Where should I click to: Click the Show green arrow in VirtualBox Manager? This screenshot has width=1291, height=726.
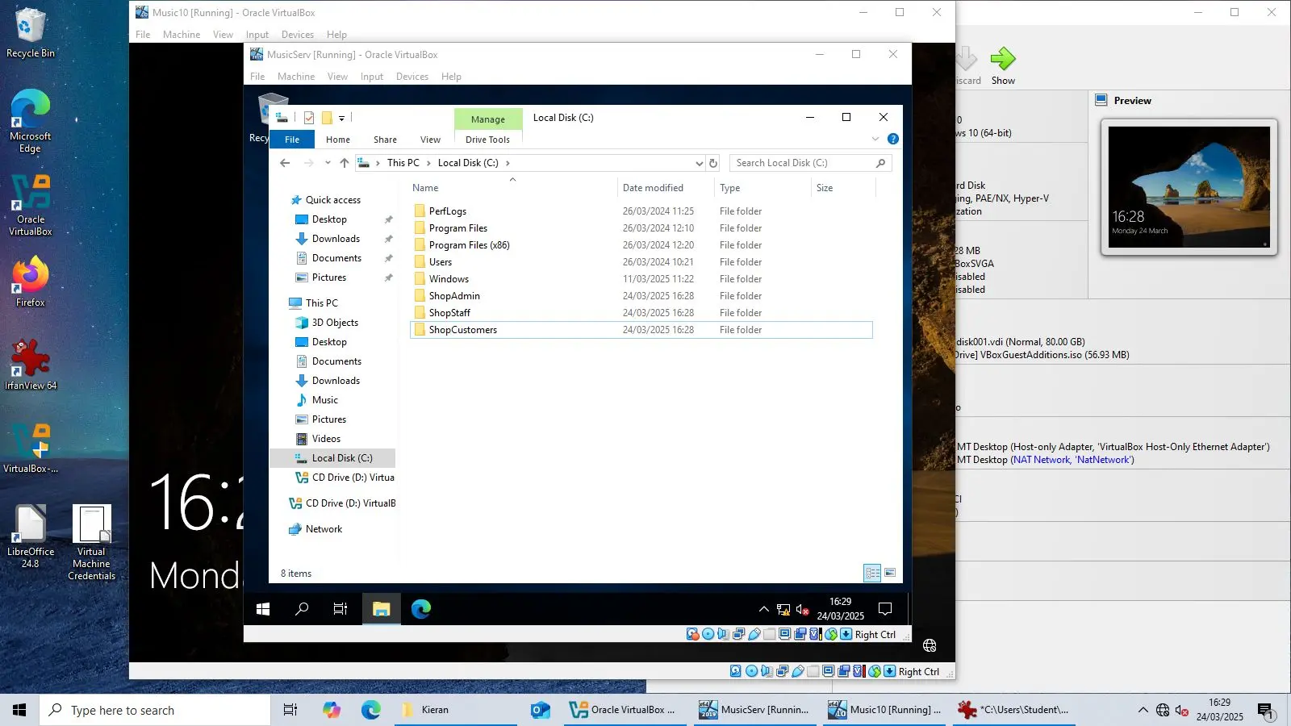click(1003, 59)
